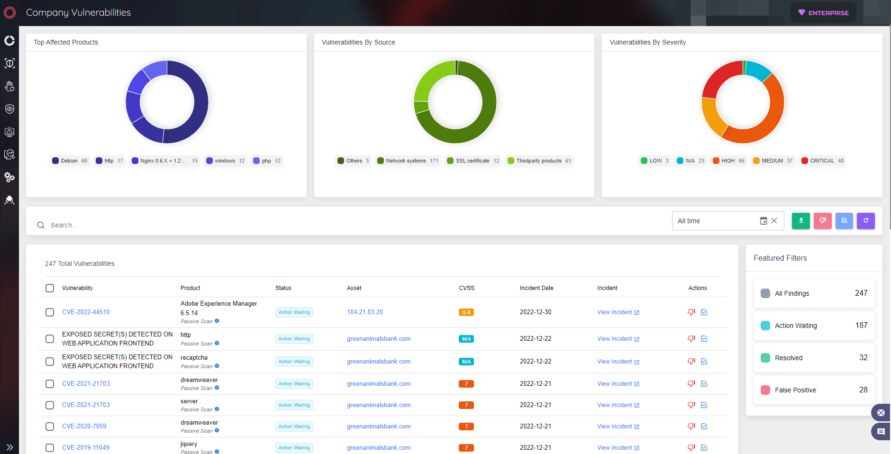The height and width of the screenshot is (454, 891).
Task: Open asset 104.21.83.20 link
Action: (365, 312)
